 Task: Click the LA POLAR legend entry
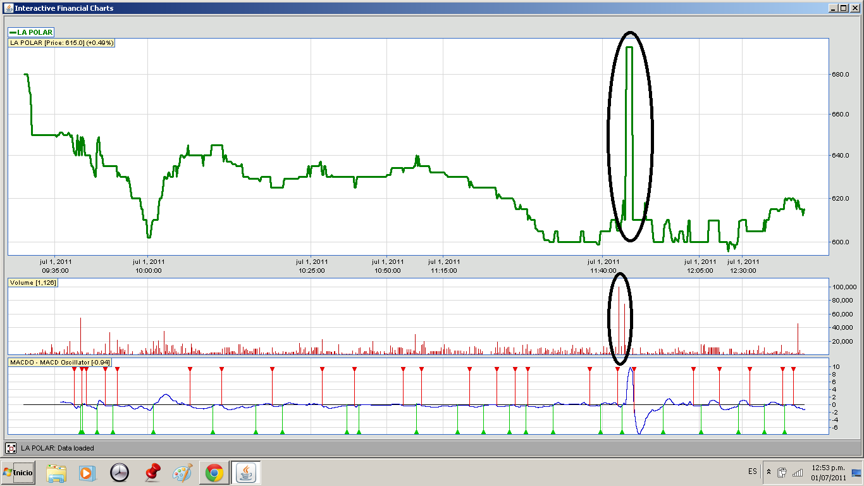[31, 32]
